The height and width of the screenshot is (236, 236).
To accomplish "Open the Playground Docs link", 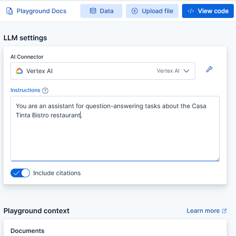I will (36, 11).
